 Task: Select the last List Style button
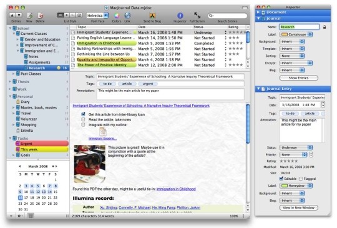[79, 15]
